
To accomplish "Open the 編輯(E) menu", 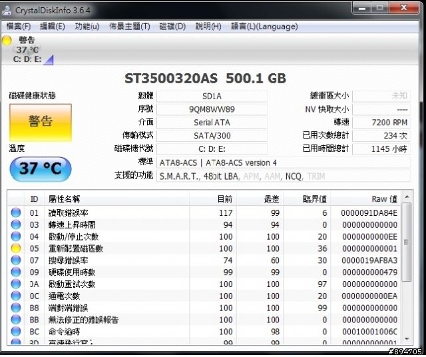I will point(52,27).
